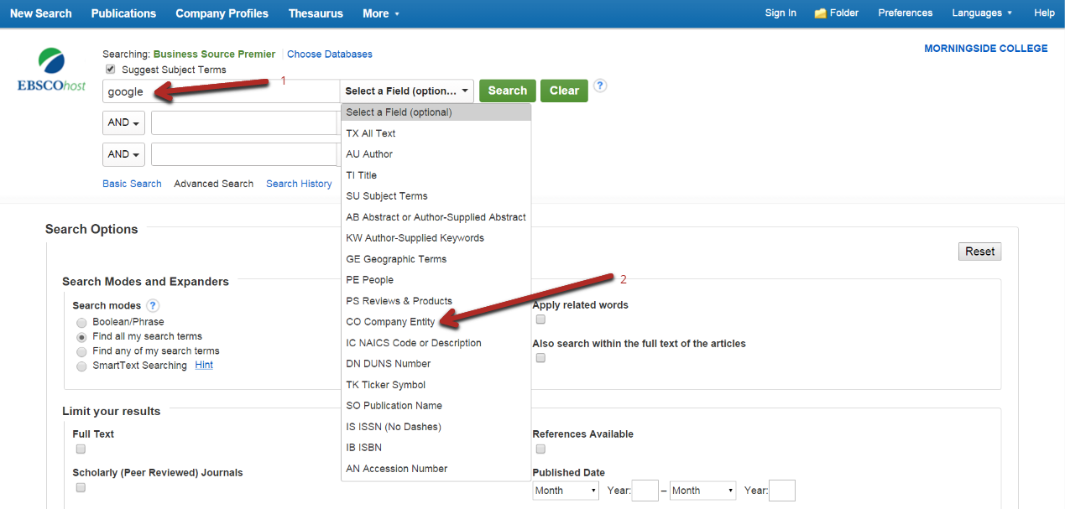Select SmartText Searching mode
Screen dimensions: 1065x509
pos(81,366)
